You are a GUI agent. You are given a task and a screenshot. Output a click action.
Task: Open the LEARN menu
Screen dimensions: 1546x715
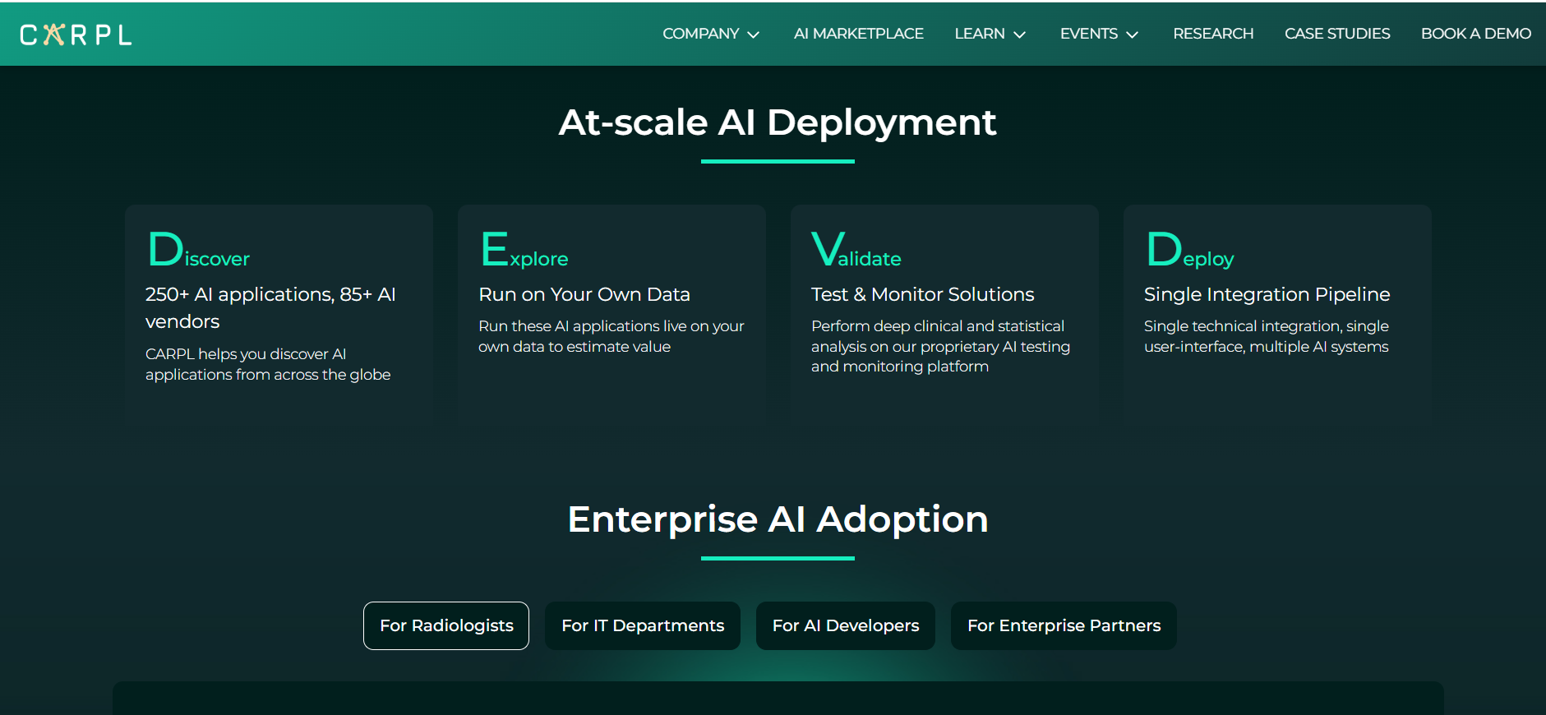(980, 34)
